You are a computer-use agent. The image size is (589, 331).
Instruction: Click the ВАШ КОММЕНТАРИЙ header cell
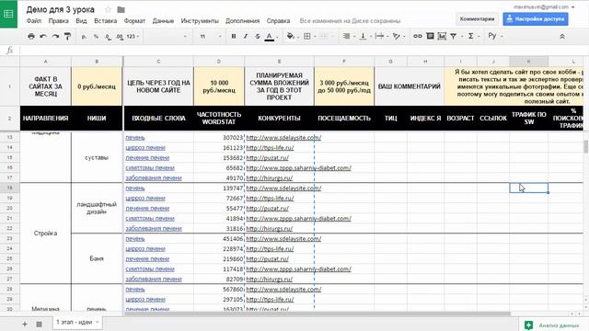[409, 86]
